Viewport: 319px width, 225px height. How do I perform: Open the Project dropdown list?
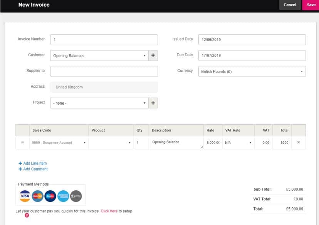(99, 103)
